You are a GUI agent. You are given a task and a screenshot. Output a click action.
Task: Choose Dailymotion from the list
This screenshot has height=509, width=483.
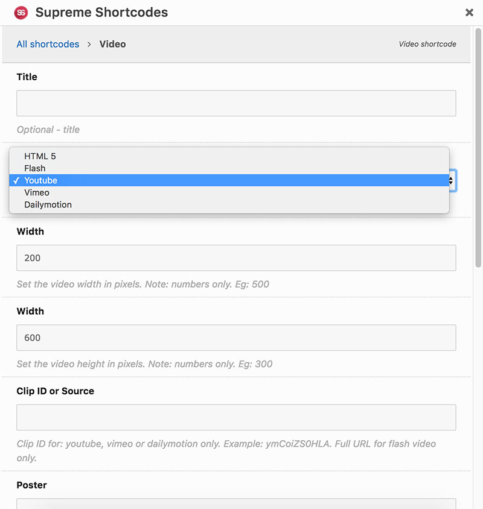[229, 204]
